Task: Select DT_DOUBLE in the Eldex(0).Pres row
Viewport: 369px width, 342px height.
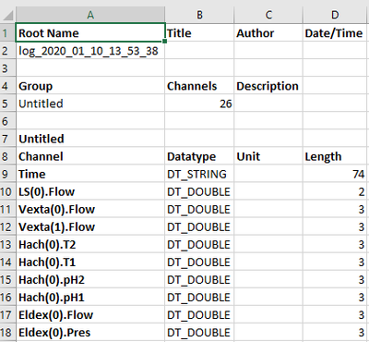Action: pyautogui.click(x=199, y=333)
